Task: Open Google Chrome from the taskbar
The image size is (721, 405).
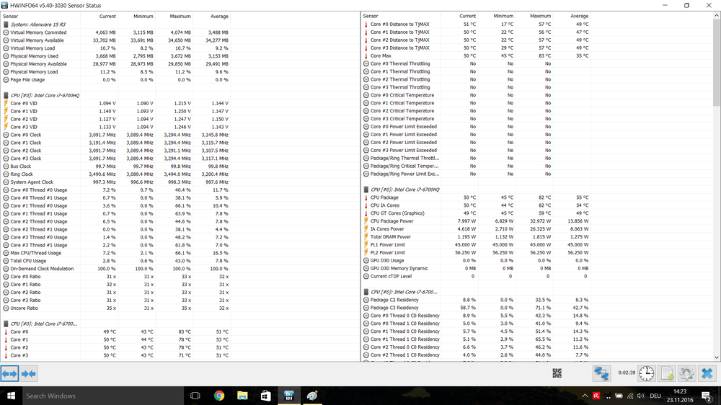Action: 219,396
